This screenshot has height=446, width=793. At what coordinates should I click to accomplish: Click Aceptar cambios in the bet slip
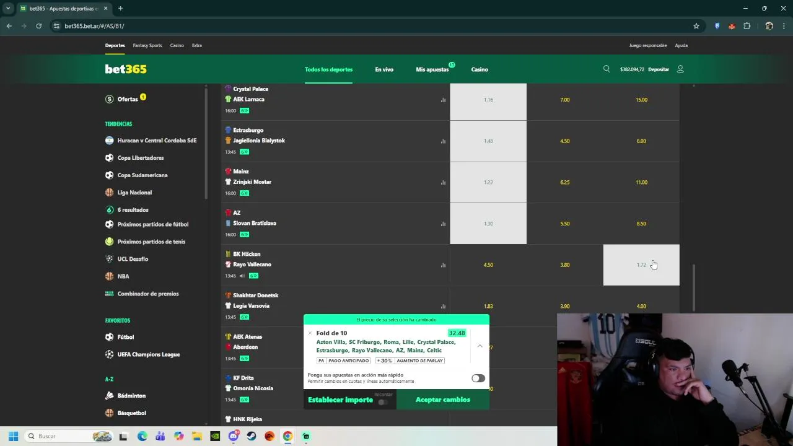click(x=443, y=400)
